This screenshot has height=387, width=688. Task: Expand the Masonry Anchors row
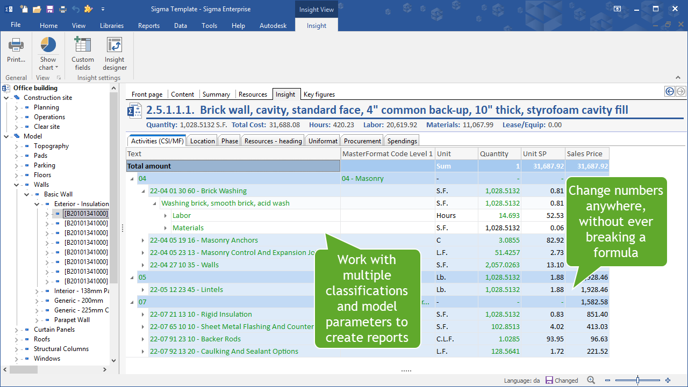coord(143,240)
